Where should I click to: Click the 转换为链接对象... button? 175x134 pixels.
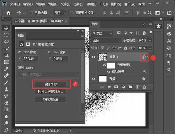pos(51,92)
